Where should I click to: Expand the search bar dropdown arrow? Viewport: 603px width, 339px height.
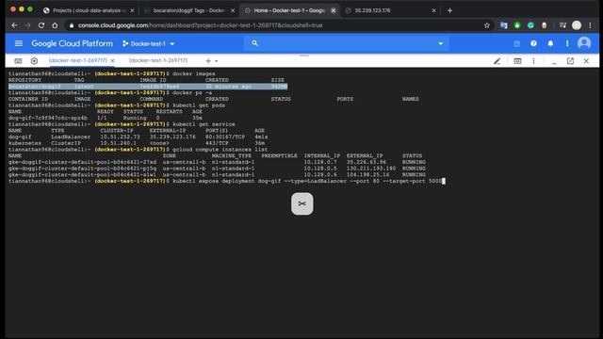click(441, 43)
